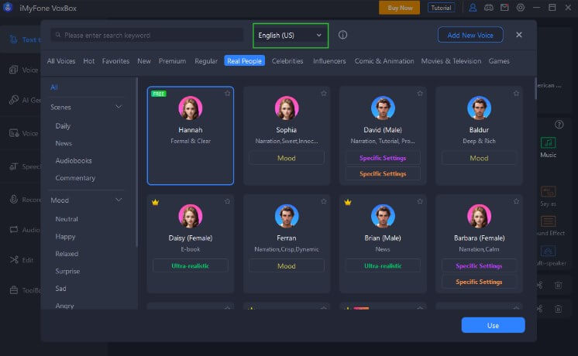Click the Edit sidebar icon
Viewport: 578px width, 356px height.
(x=14, y=259)
